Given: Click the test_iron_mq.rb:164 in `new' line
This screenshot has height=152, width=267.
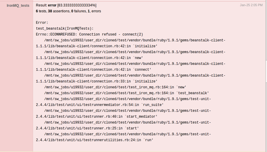Looking at the screenshot, I should pos(115,87).
